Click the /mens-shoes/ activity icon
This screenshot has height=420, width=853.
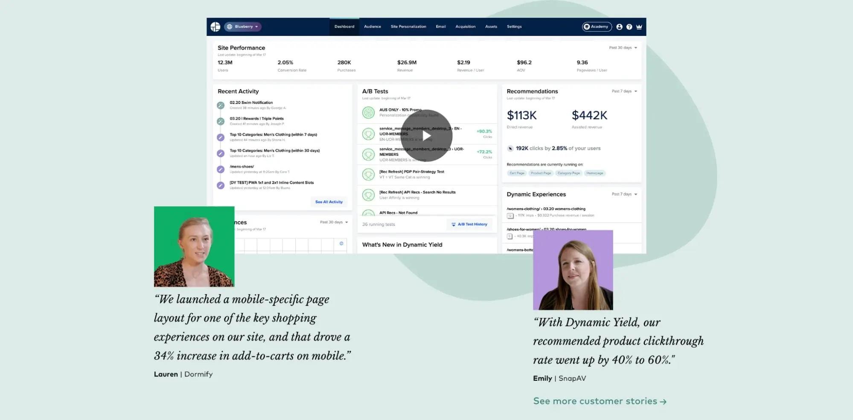coord(221,169)
